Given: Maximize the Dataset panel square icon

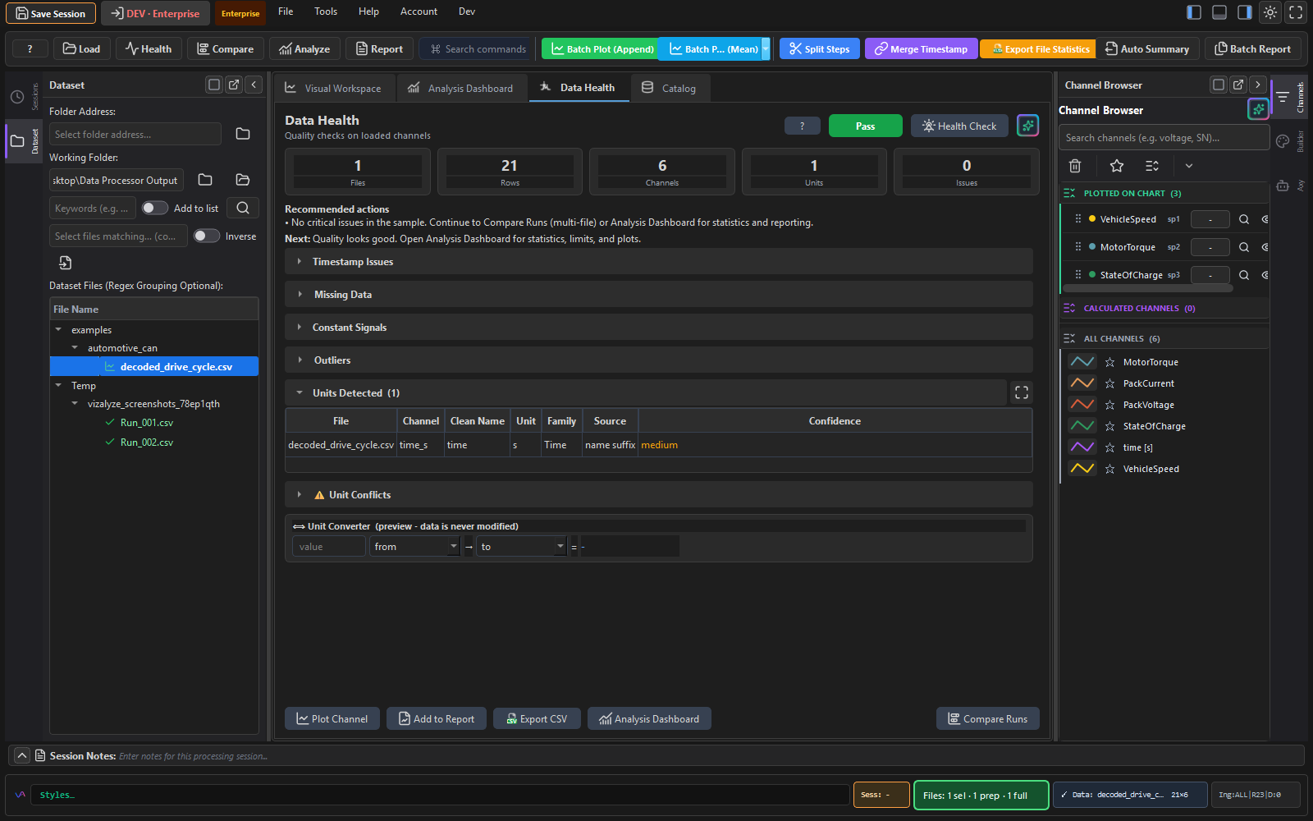Looking at the screenshot, I should (x=214, y=85).
